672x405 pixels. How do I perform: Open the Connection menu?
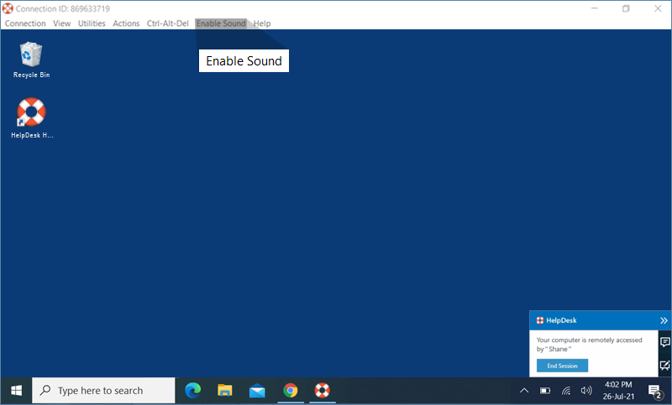pyautogui.click(x=25, y=23)
